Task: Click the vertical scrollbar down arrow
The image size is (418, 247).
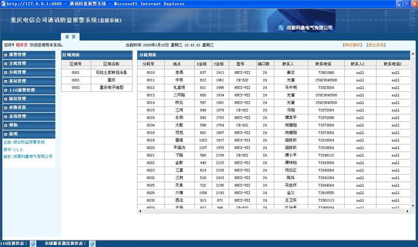Action: tap(413, 205)
